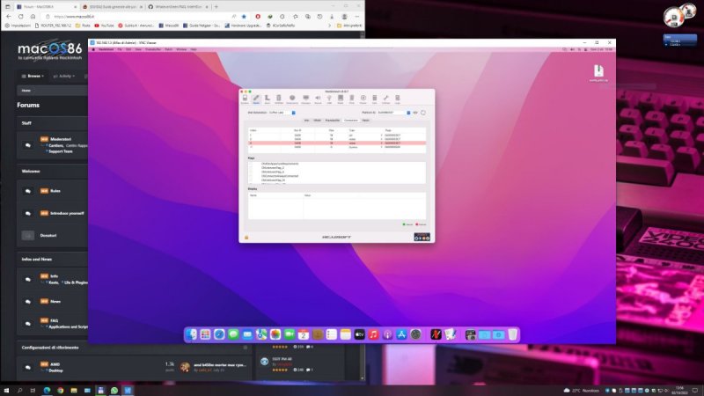The width and height of the screenshot is (704, 396).
Task: Open the App Store from the macOS dock
Action: pos(401,334)
